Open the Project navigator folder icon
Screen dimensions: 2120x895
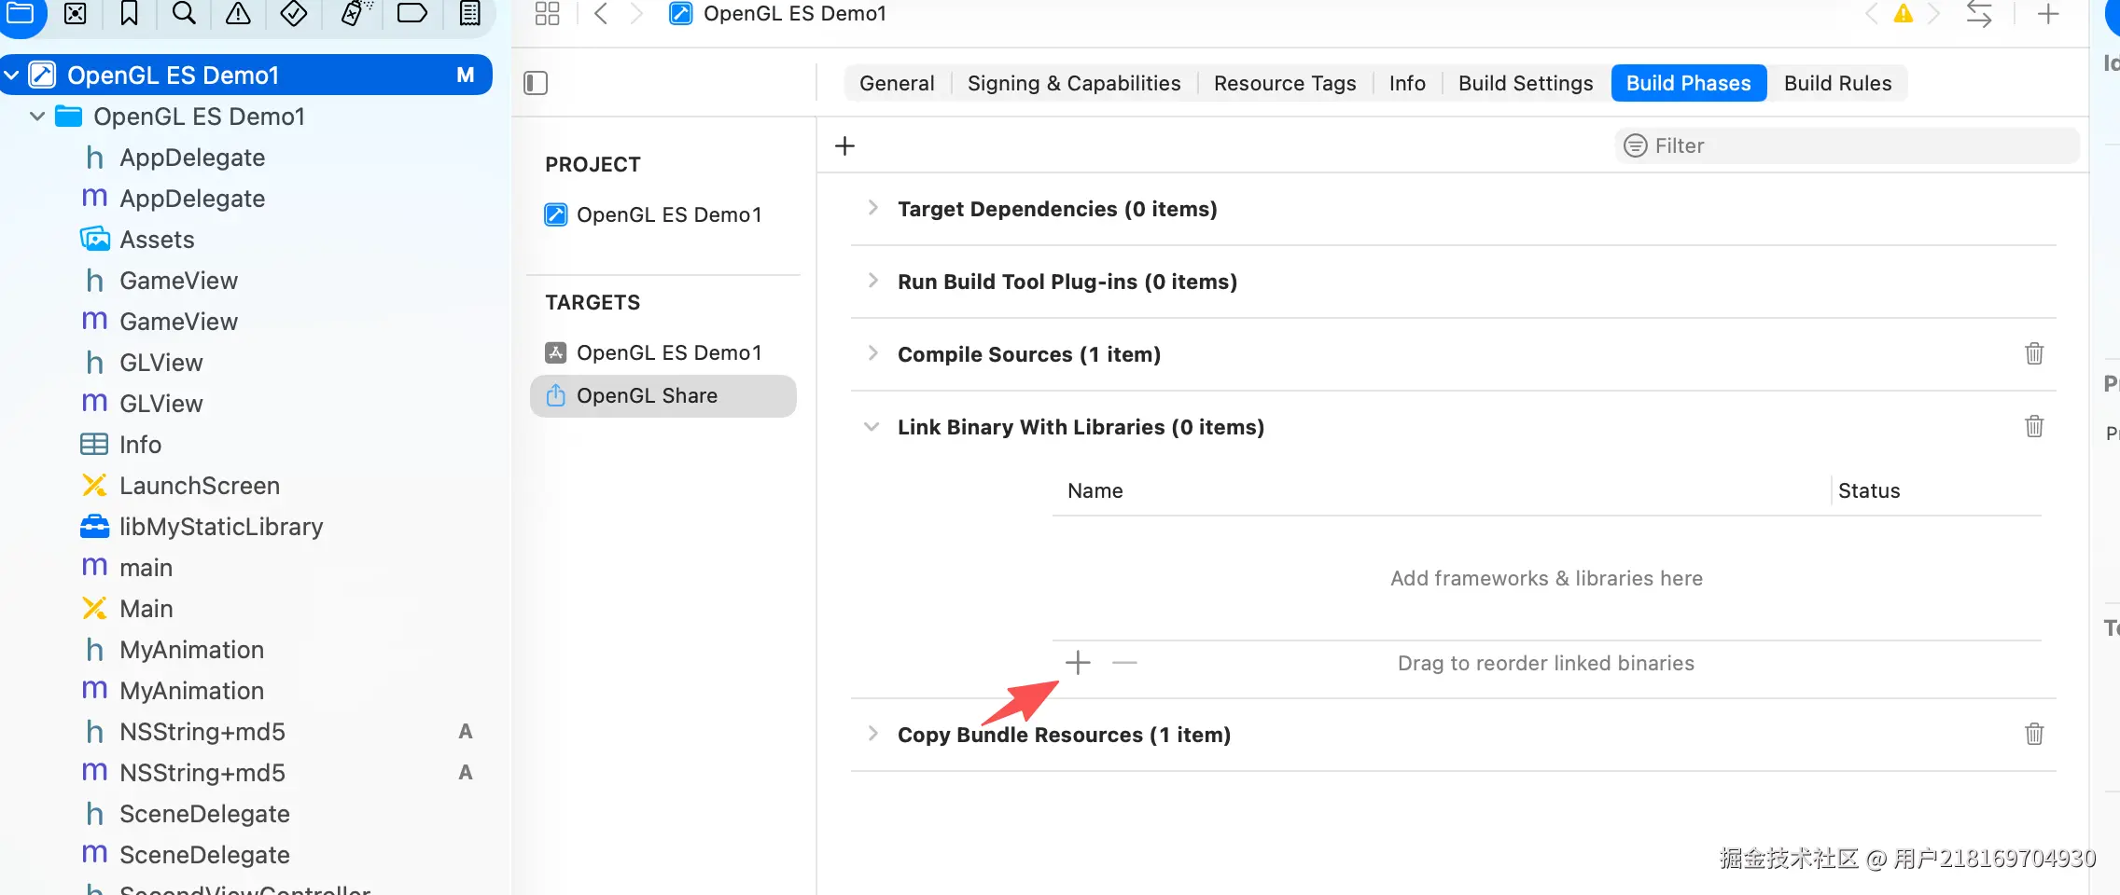[21, 13]
